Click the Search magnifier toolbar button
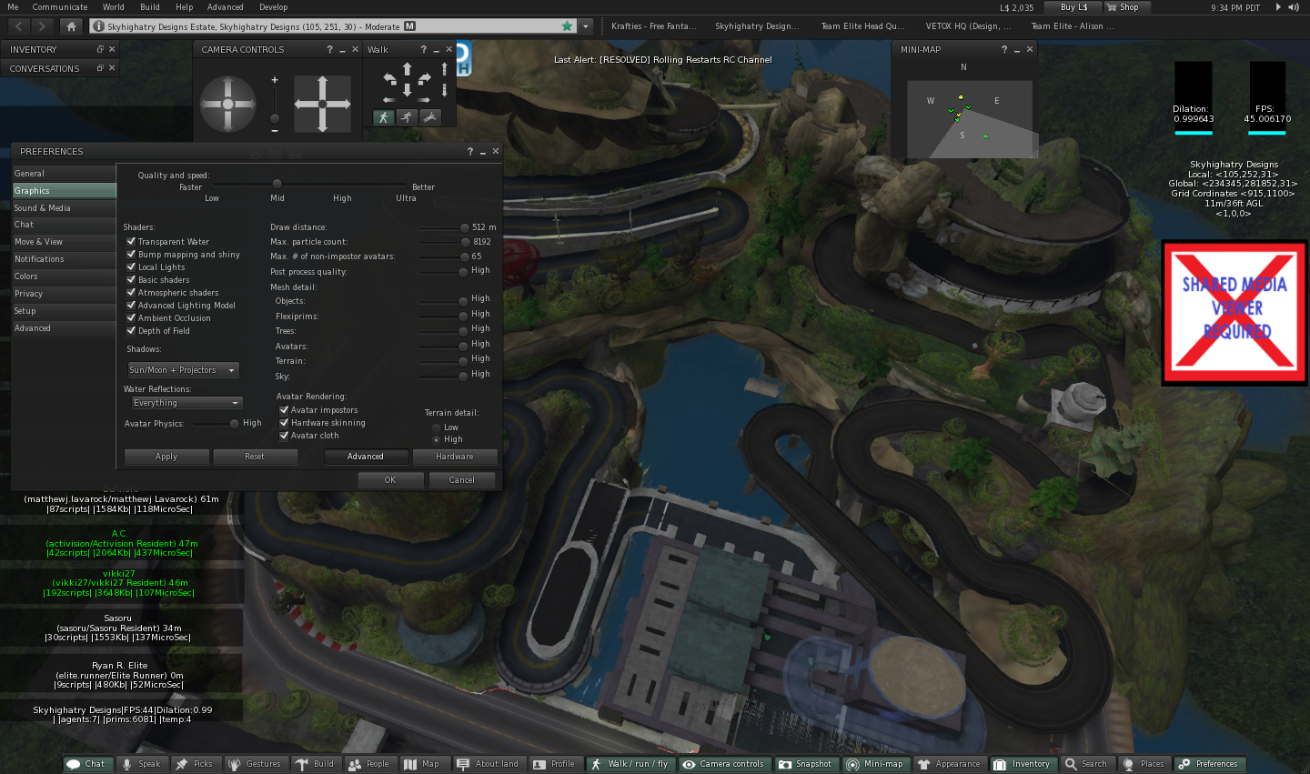The height and width of the screenshot is (774, 1310). pos(1086,764)
